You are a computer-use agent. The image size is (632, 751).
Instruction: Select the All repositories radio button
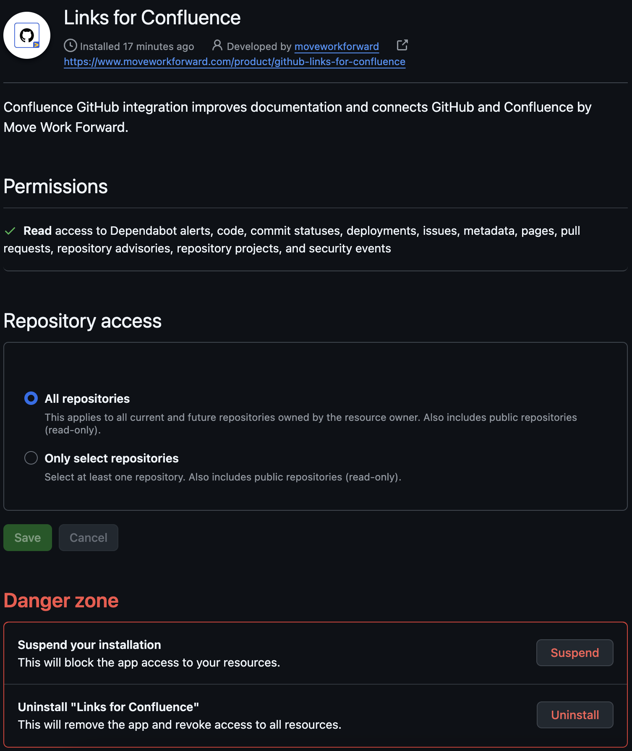[31, 398]
